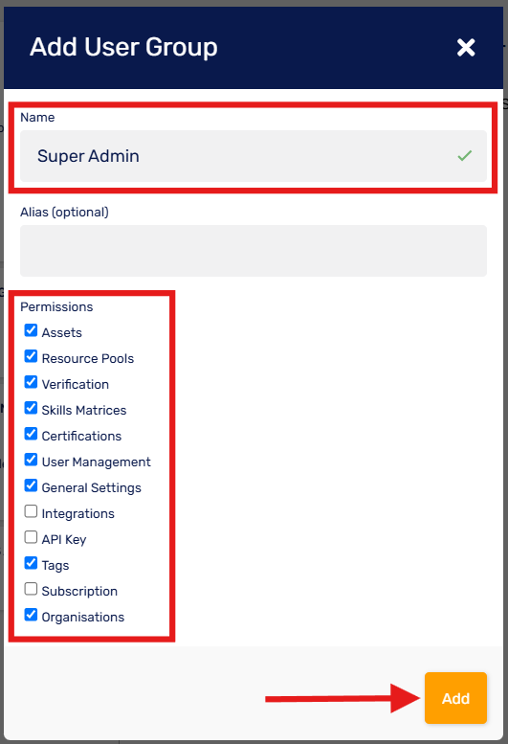Click the orange Add button
Screen dimensions: 508x744
[455, 698]
